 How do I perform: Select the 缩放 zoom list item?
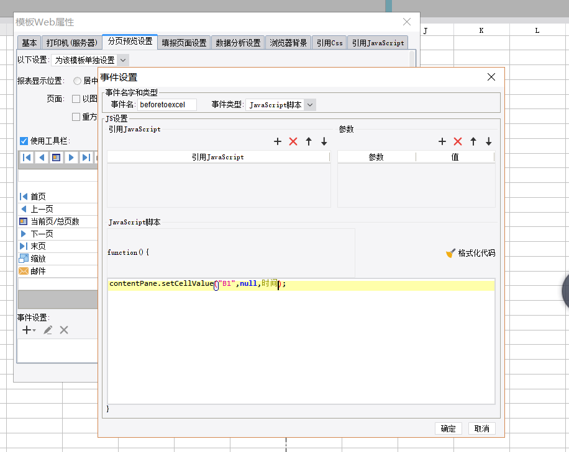pyautogui.click(x=58, y=259)
